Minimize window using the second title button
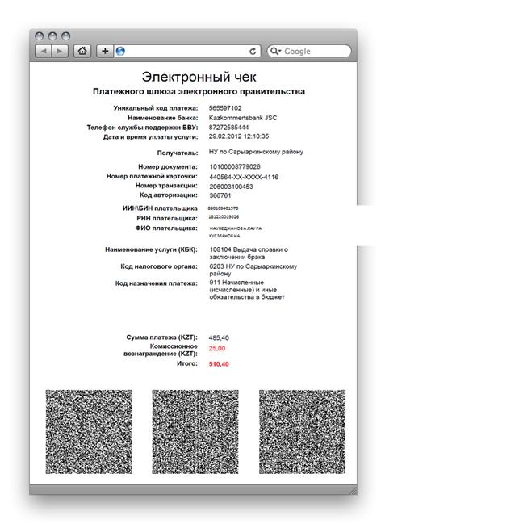The image size is (519, 524). [52, 36]
